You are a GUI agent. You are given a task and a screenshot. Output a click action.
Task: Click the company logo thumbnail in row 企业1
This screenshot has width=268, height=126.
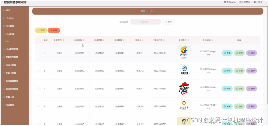(184, 52)
